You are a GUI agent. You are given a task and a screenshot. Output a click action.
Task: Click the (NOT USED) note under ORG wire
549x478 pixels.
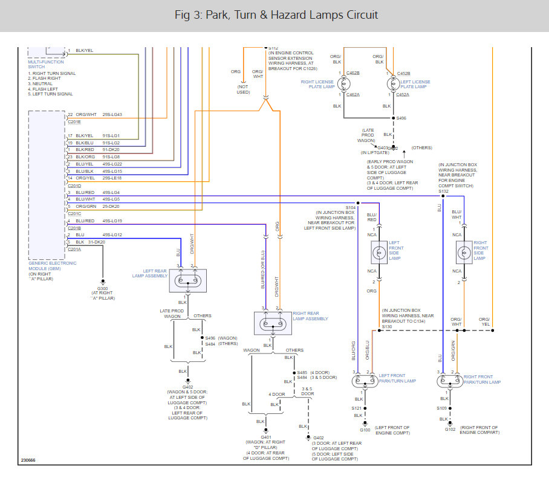click(243, 89)
